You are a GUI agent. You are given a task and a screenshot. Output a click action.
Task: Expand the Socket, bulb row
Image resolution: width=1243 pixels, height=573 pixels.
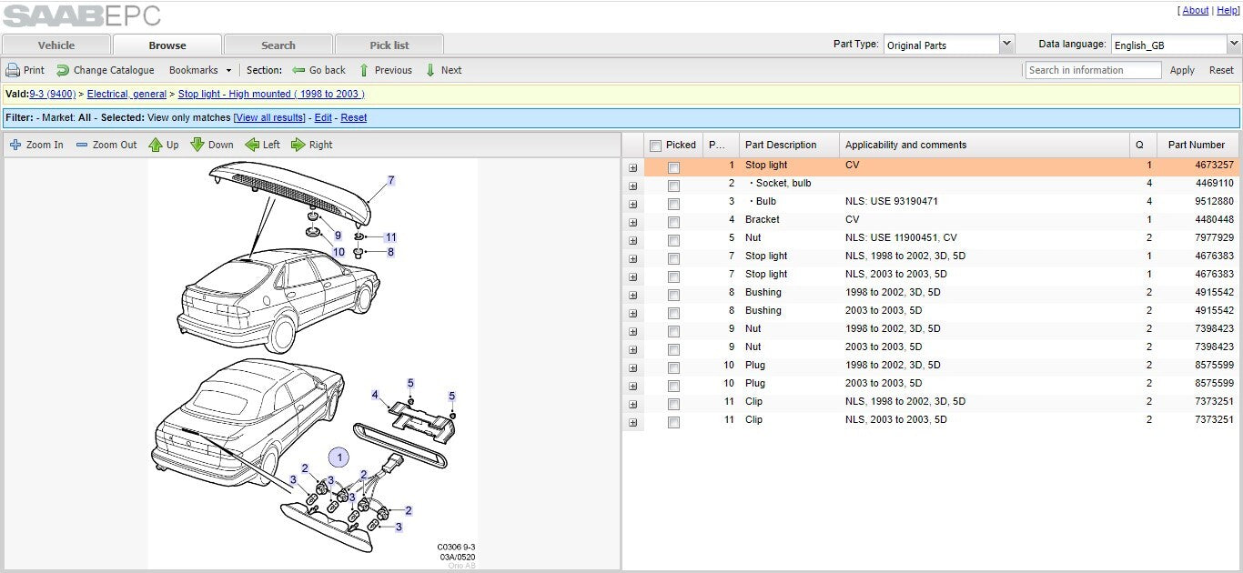click(633, 186)
